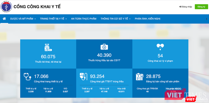Go to the home page icon
This screenshot has width=209, height=103.
(4, 19)
